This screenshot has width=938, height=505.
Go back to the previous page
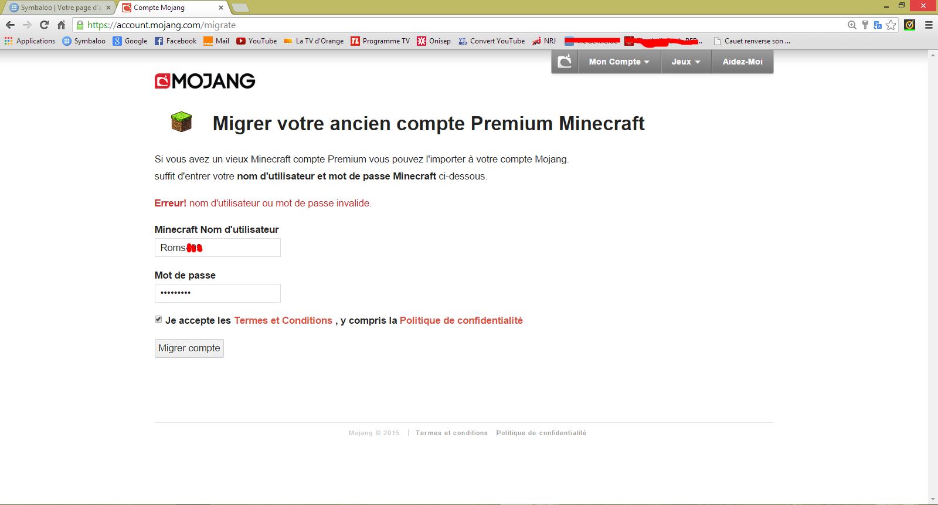tap(10, 25)
